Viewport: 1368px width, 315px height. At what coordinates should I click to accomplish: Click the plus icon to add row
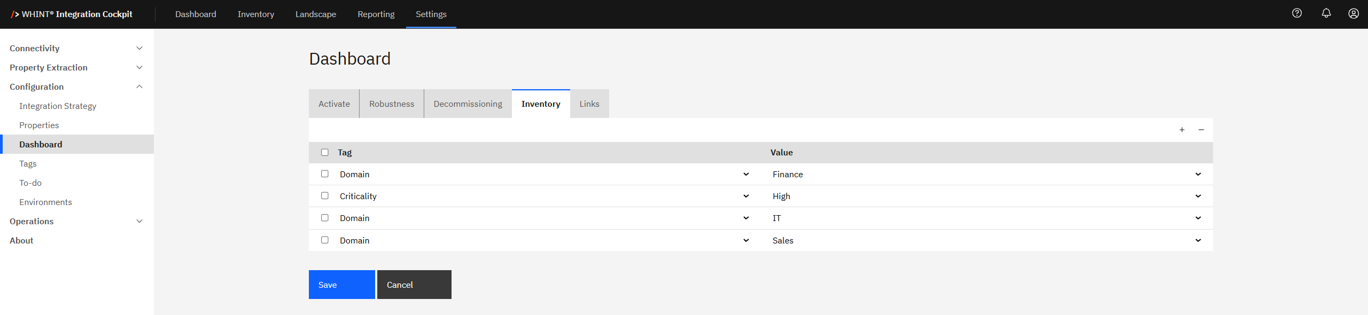[x=1182, y=130]
